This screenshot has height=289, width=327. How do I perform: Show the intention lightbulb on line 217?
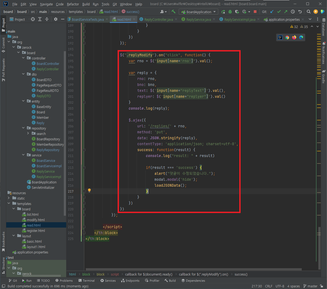89,191
